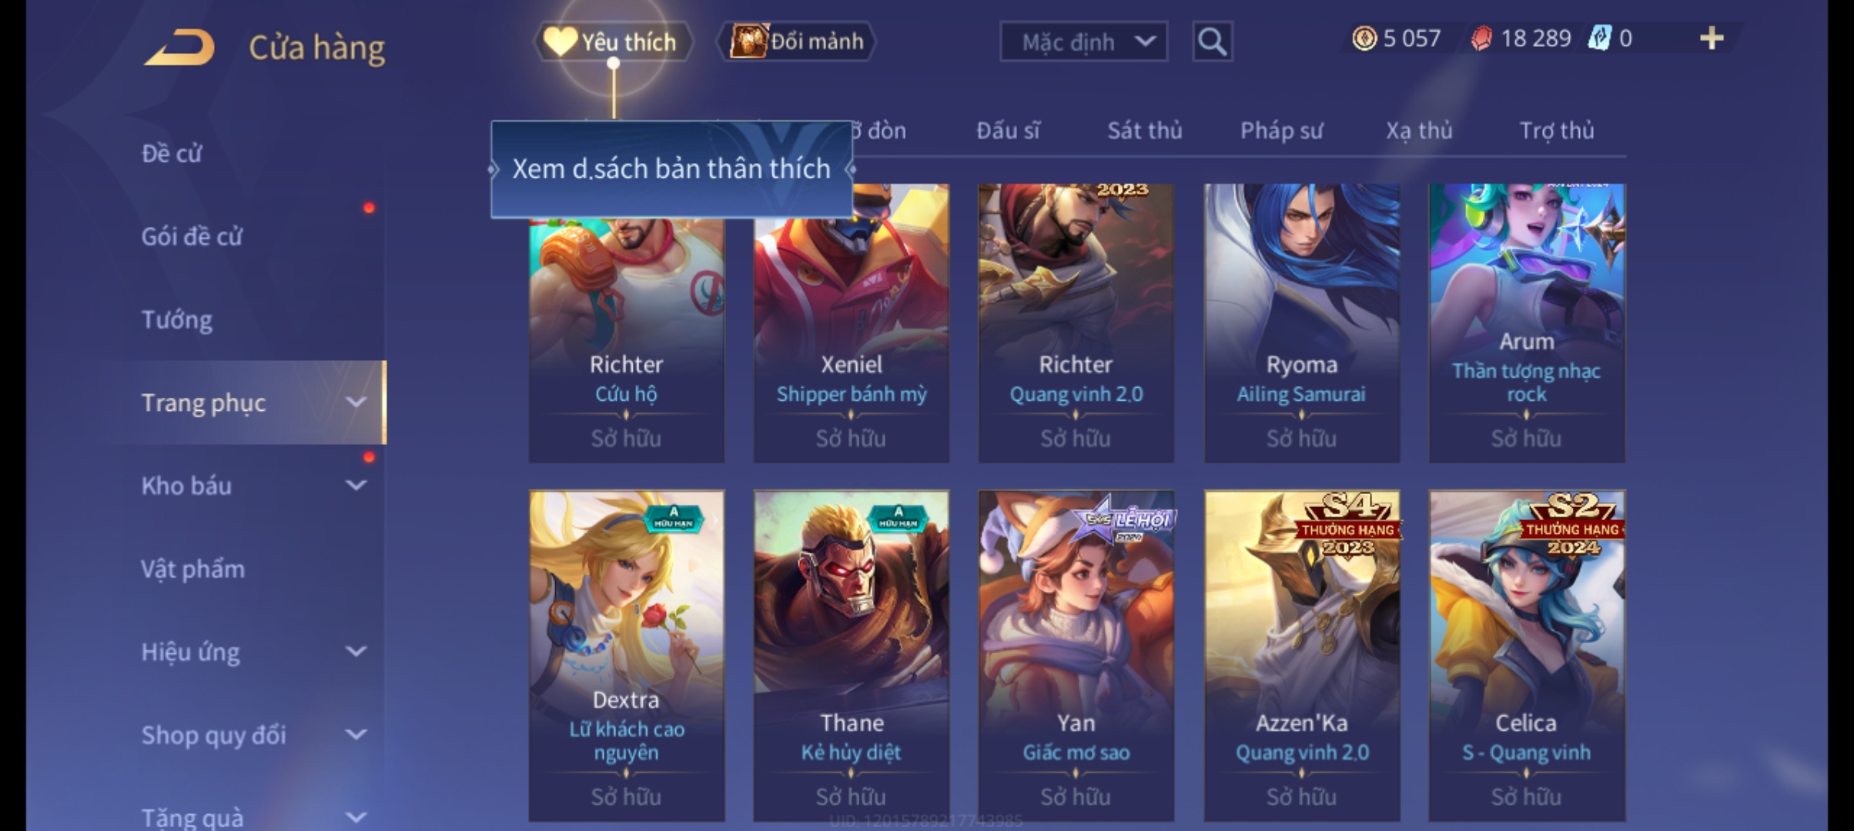The image size is (1854, 831).
Task: Open Đổi mảnh fragment exchange
Action: tap(796, 41)
